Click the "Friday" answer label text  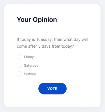pyautogui.click(x=29, y=57)
